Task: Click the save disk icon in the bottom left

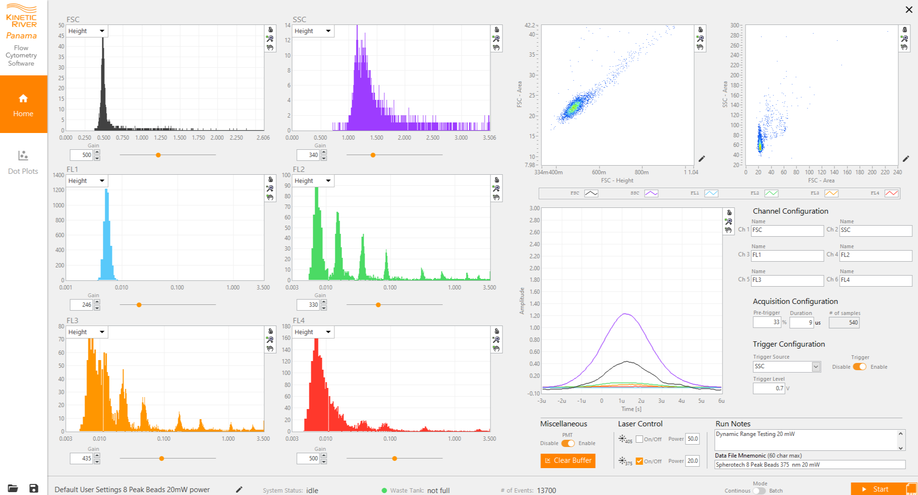Action: click(34, 488)
